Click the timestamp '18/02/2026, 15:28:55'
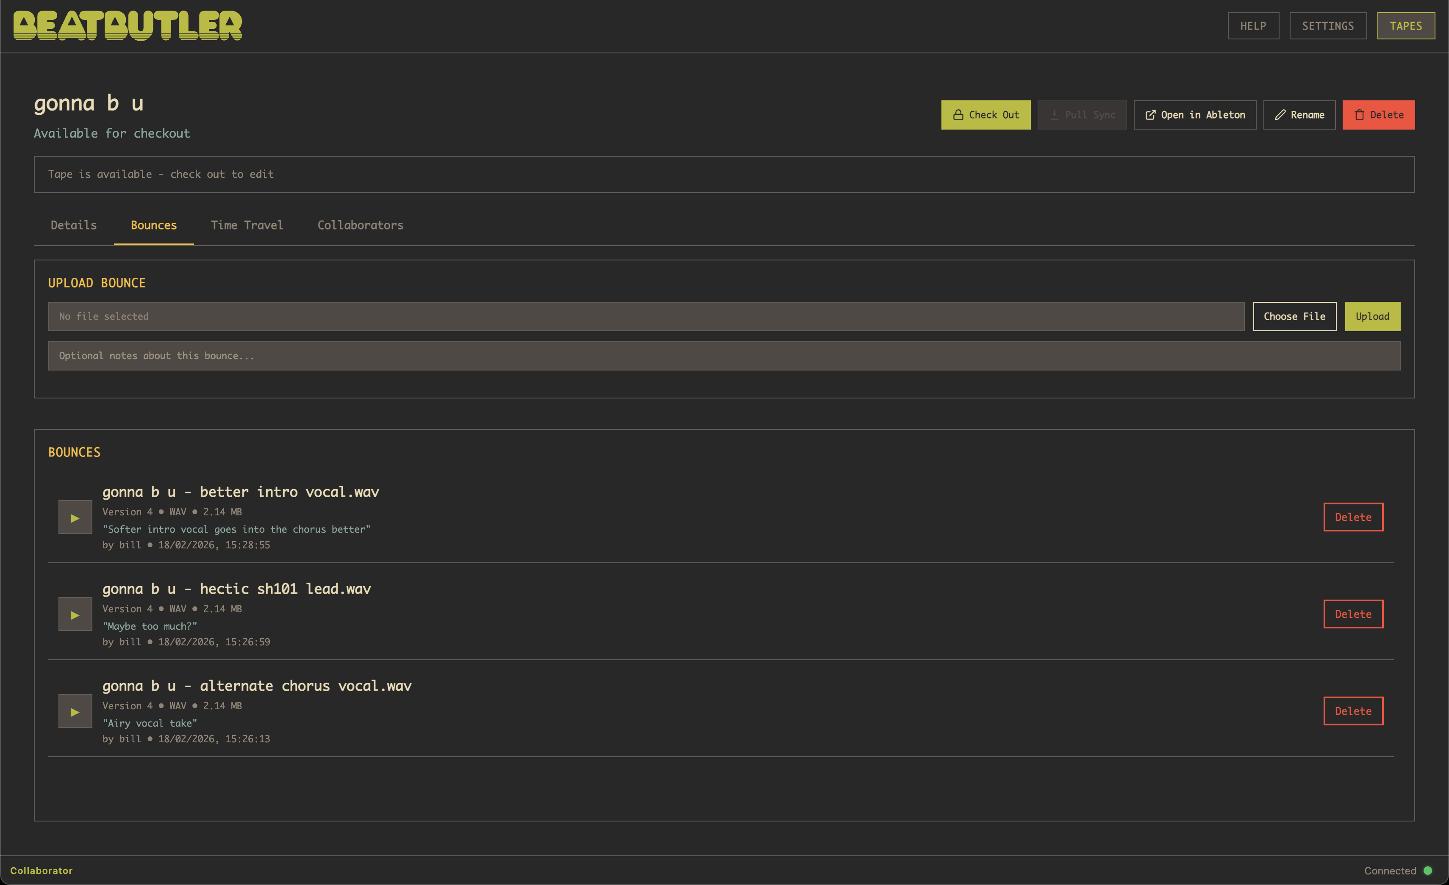Viewport: 1449px width, 885px height. coord(214,545)
